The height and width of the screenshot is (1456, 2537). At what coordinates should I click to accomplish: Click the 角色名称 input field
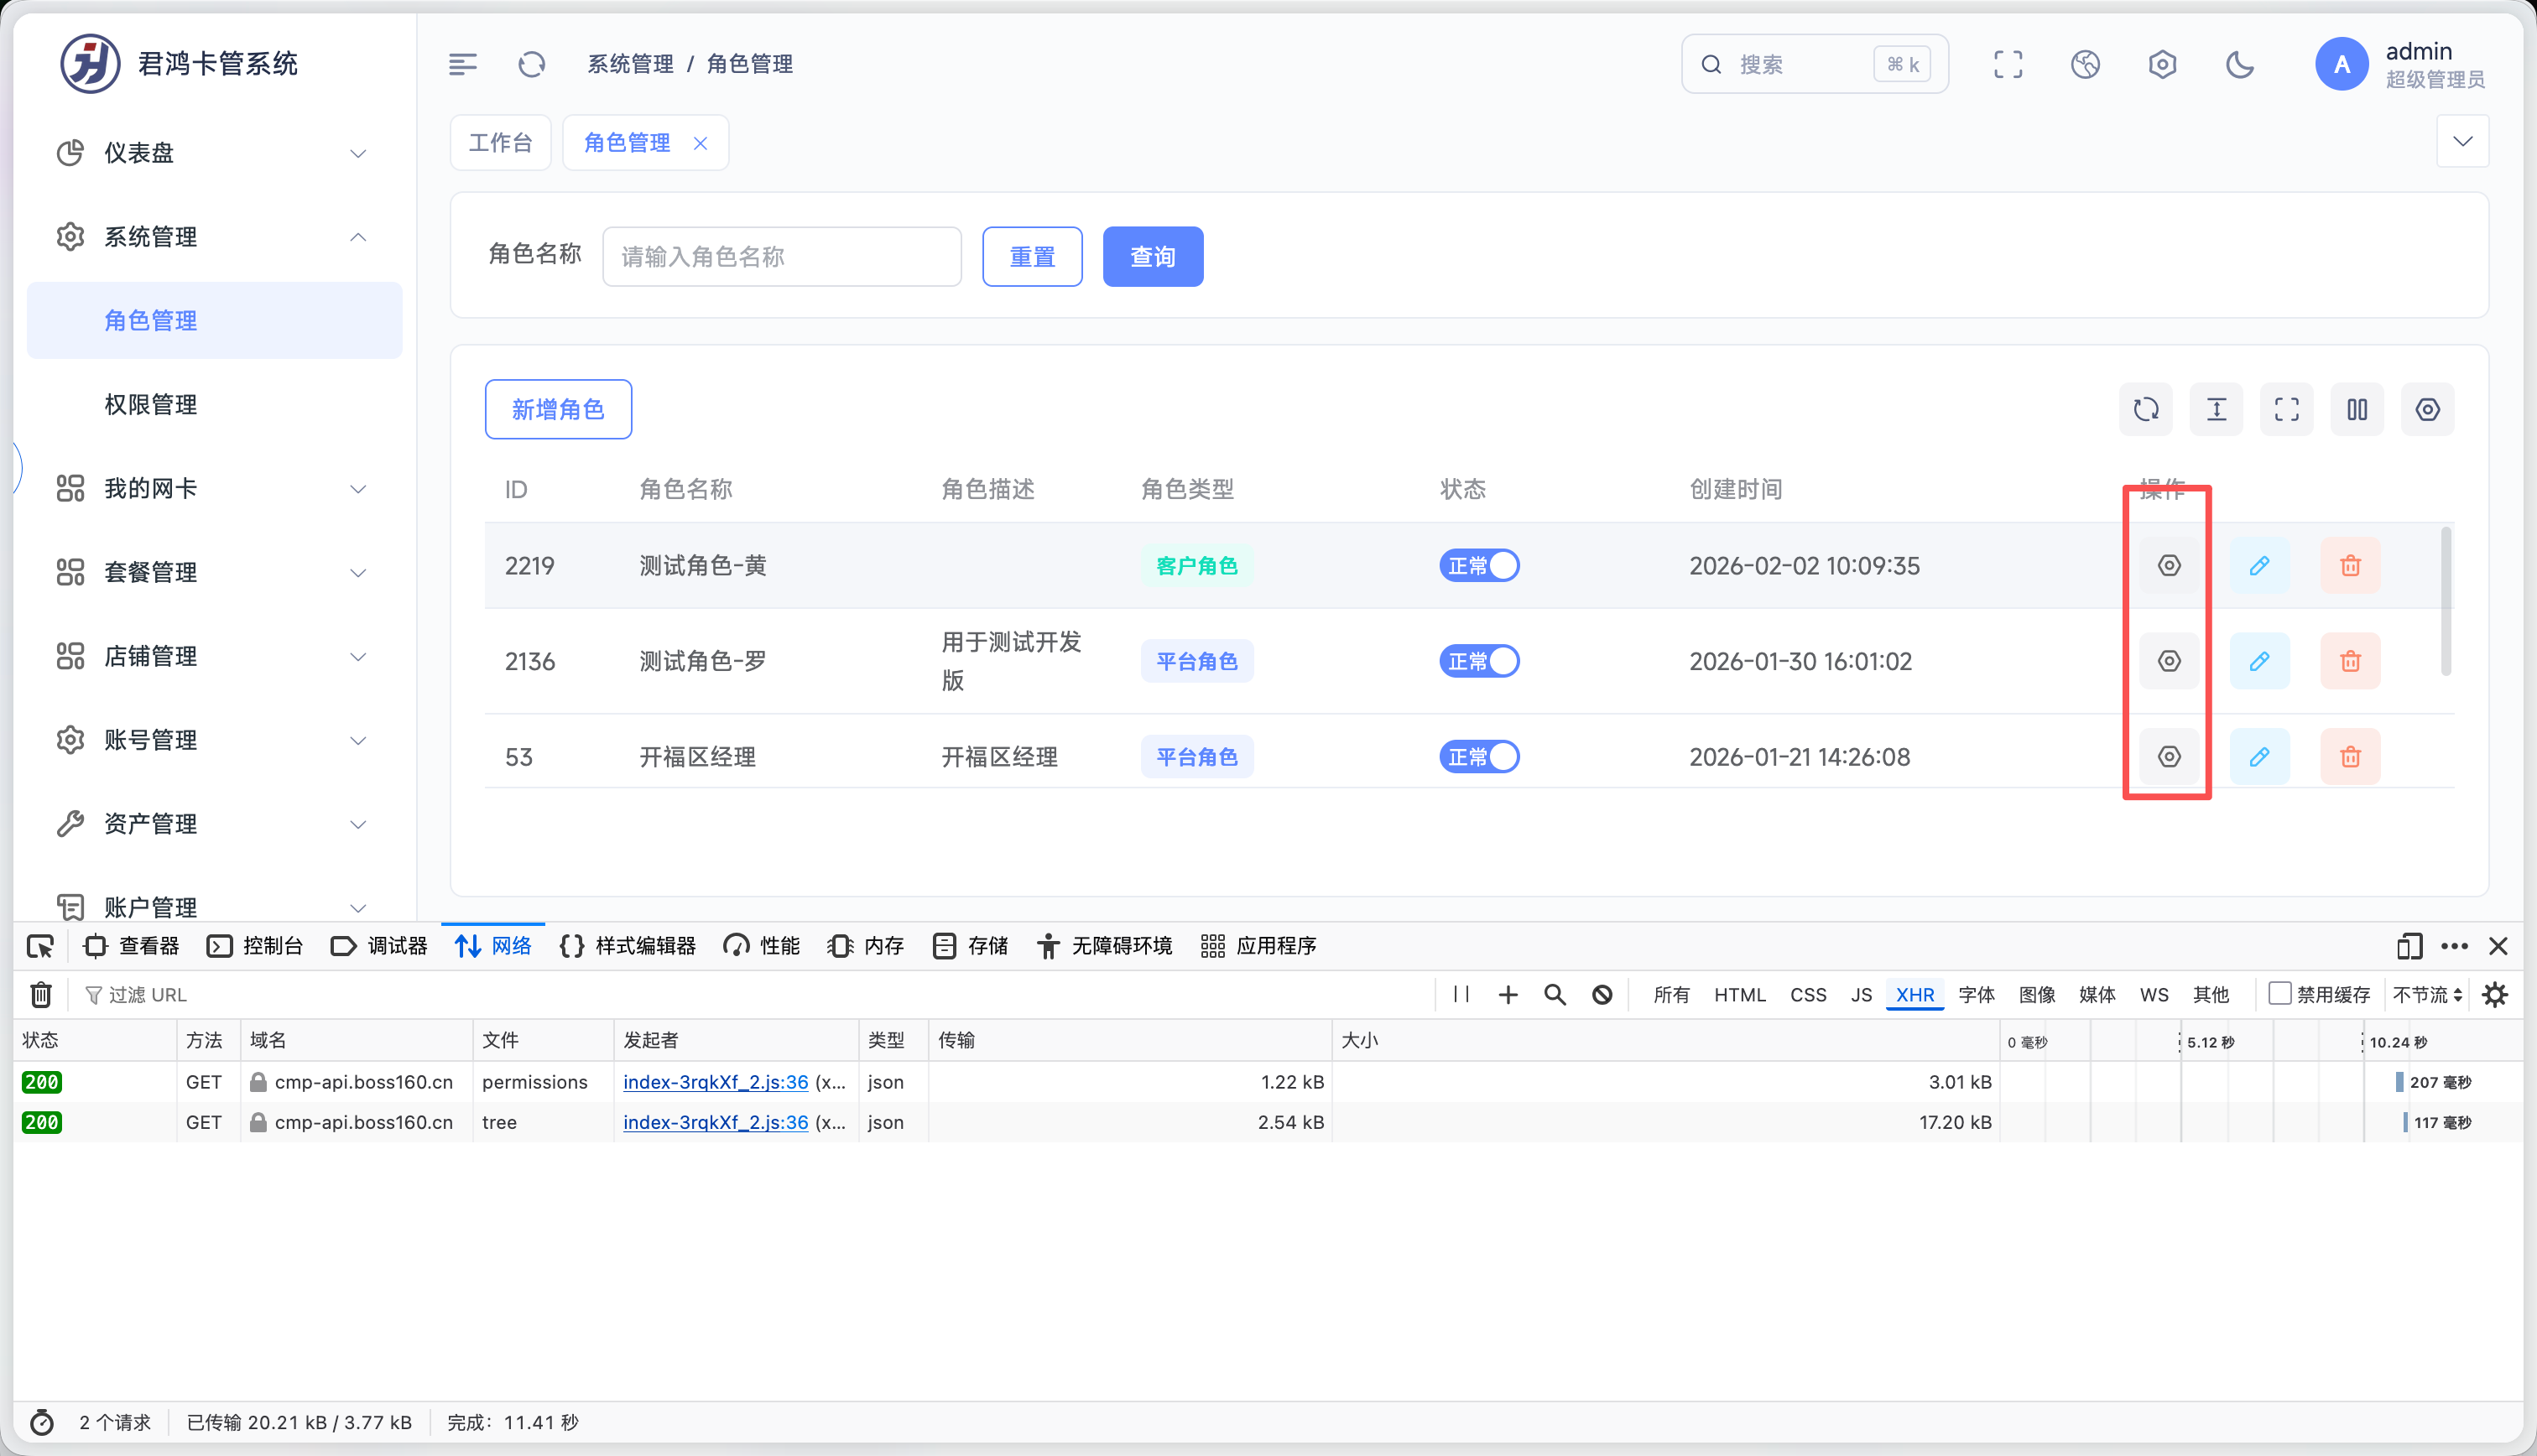click(x=781, y=257)
